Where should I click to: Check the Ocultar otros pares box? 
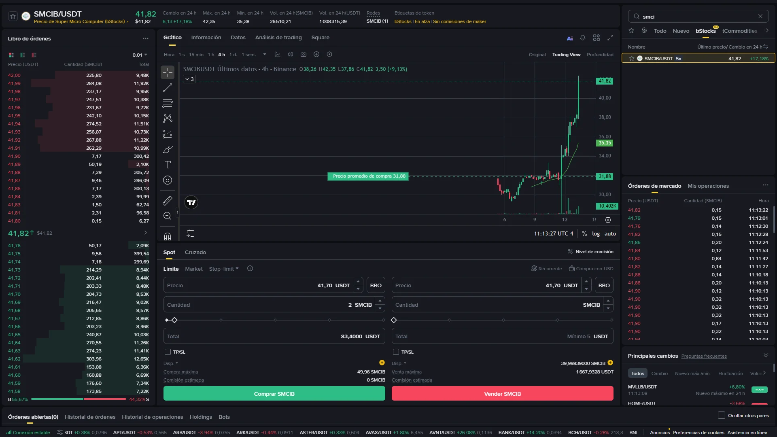point(721,415)
